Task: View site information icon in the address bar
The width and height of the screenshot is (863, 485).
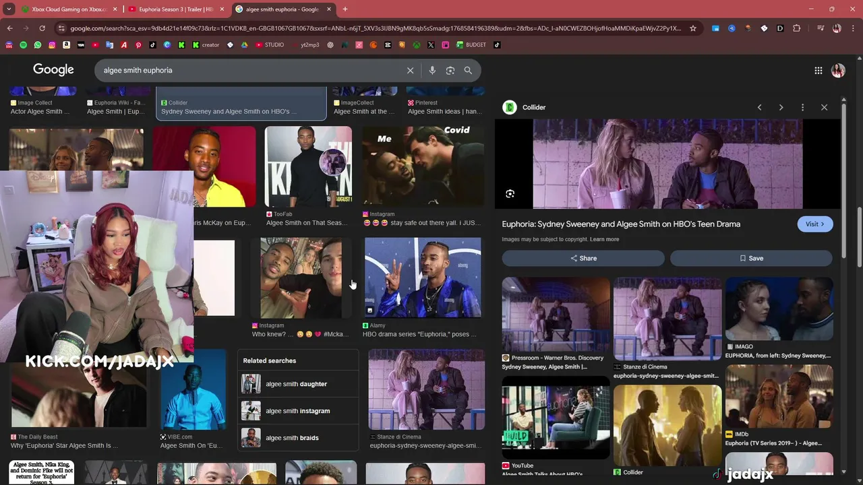Action: [62, 28]
